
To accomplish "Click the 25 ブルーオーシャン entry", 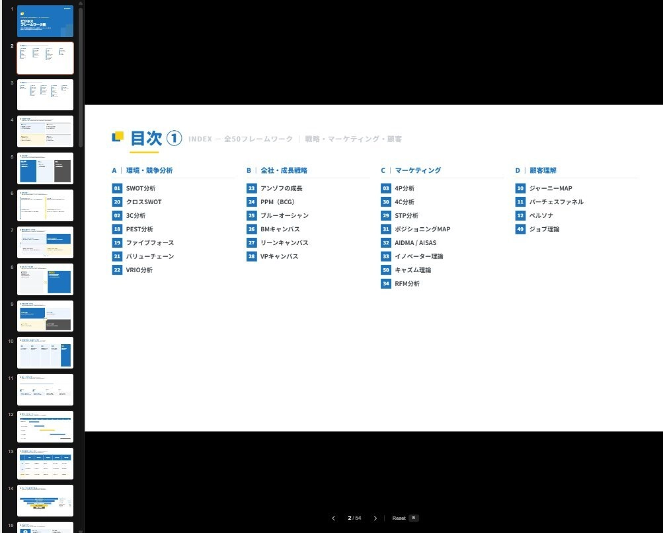I will point(278,215).
